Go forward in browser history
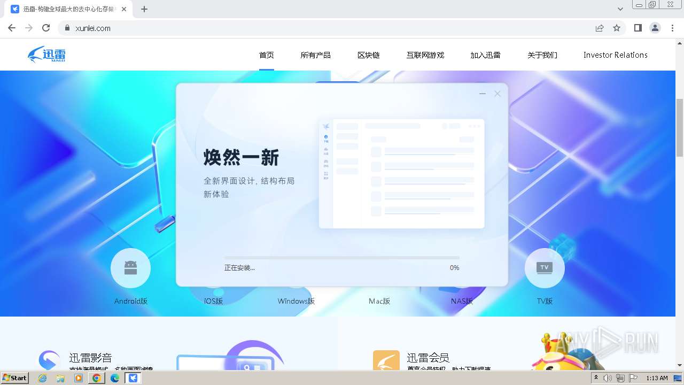 coord(29,28)
